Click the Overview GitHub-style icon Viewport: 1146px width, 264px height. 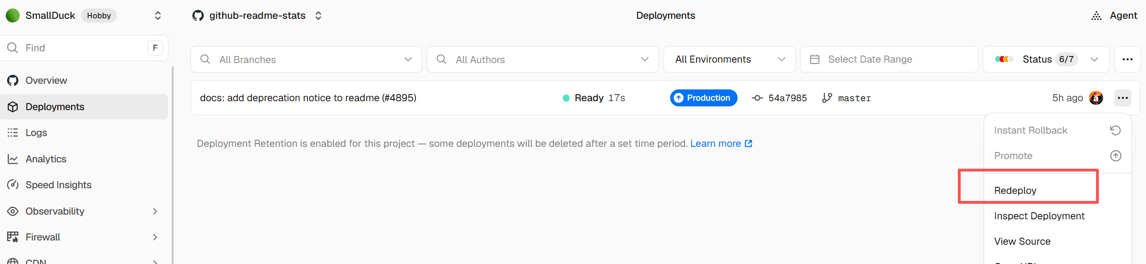coord(13,80)
